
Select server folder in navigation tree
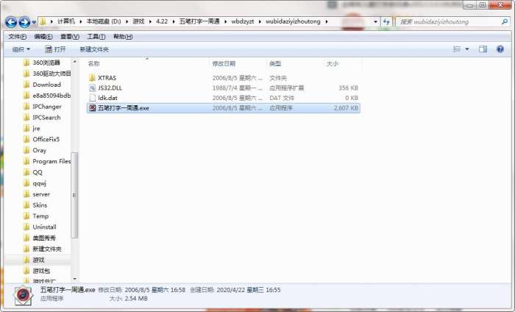point(41,194)
